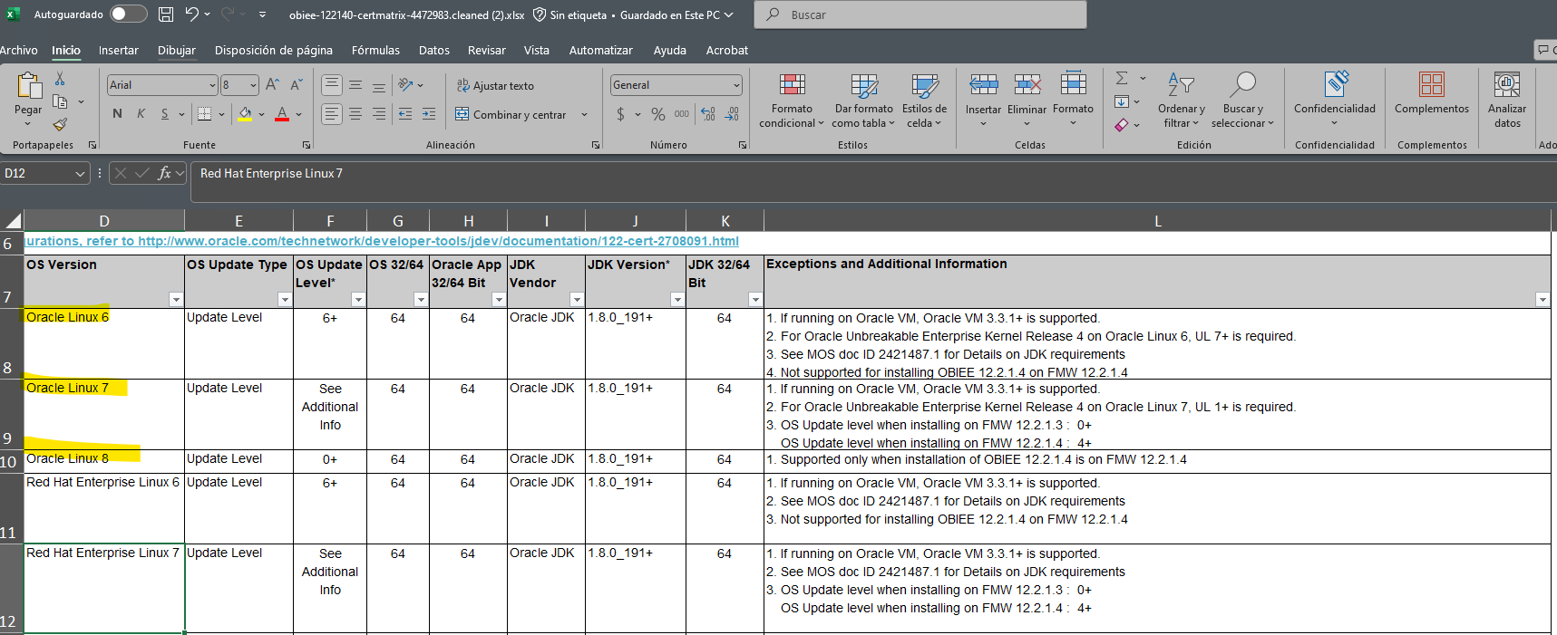Open the Arial font name dropdown
This screenshot has height=635, width=1557.
213,85
